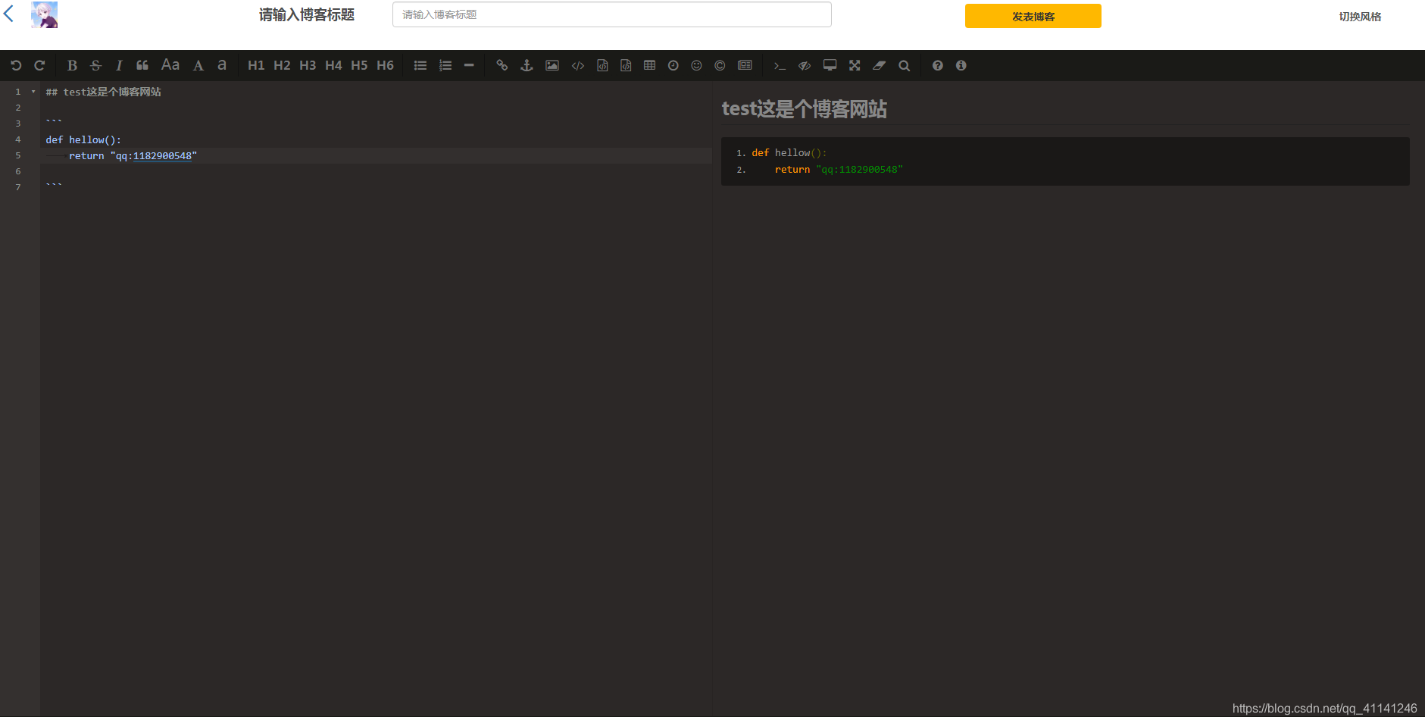Focus the blog title input field
1425x723 pixels.
coord(612,14)
